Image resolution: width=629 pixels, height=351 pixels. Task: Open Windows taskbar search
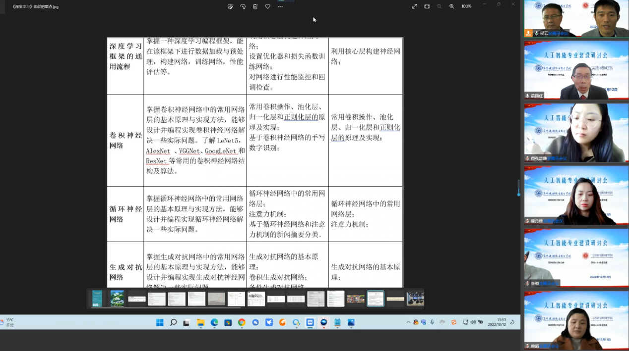point(173,322)
